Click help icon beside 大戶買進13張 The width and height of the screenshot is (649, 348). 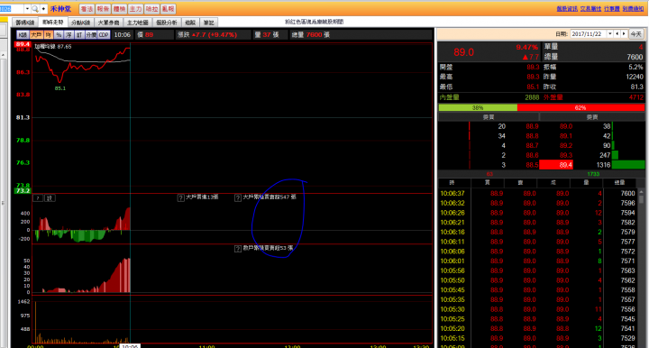(181, 197)
